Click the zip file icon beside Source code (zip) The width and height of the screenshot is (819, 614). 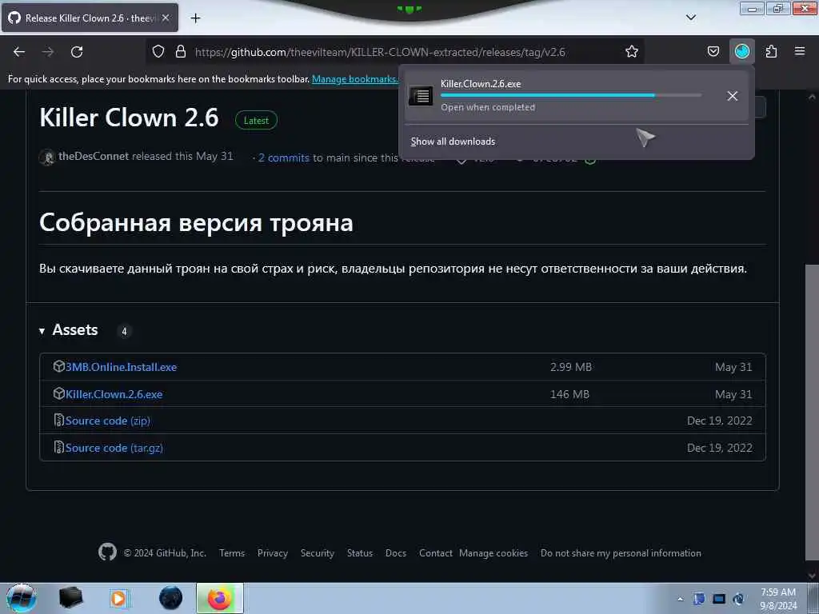tap(59, 421)
